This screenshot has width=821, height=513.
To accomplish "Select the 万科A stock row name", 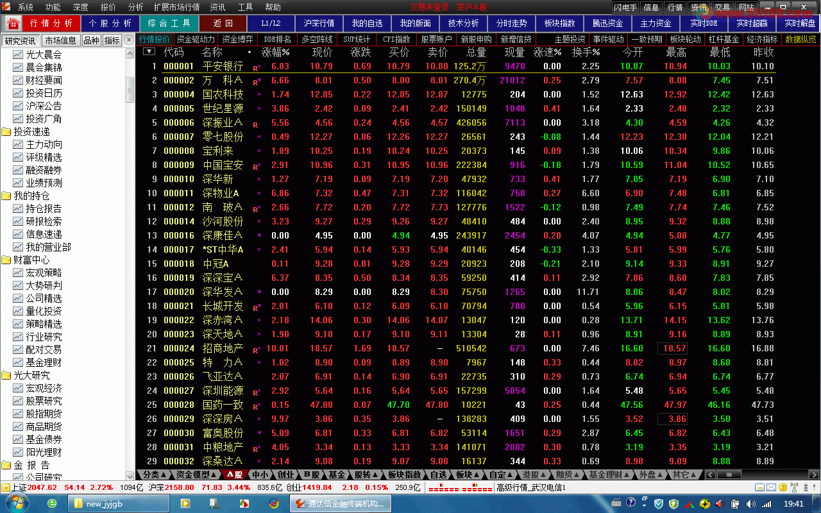I will [x=223, y=81].
